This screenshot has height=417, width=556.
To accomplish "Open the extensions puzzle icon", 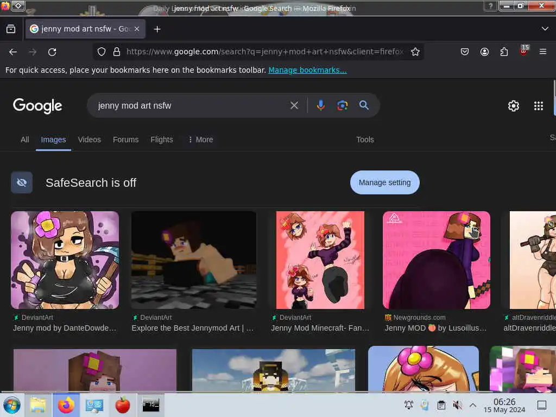I will pos(504,52).
